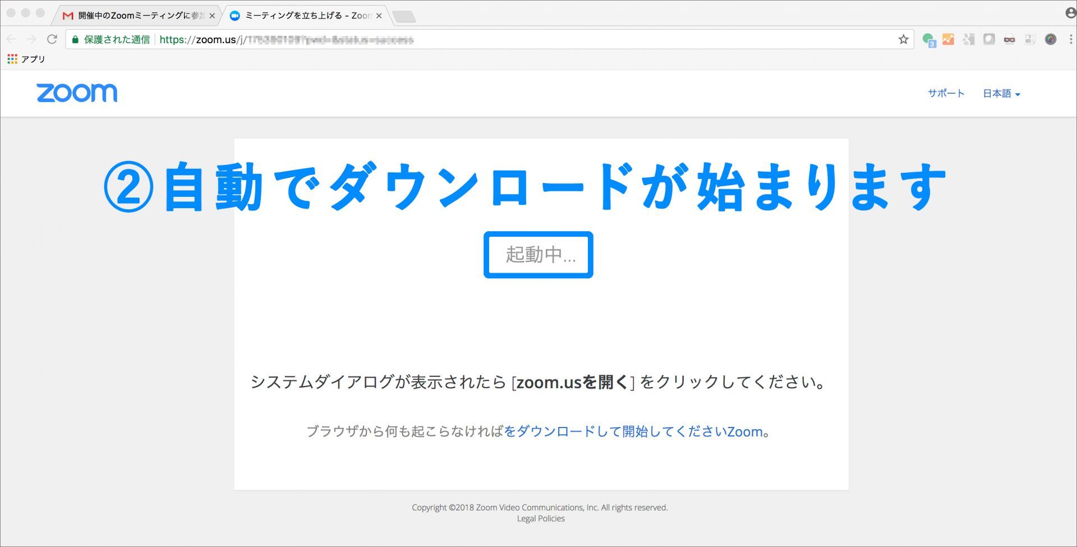Open a new browser tab
The width and height of the screenshot is (1077, 547).
click(404, 17)
